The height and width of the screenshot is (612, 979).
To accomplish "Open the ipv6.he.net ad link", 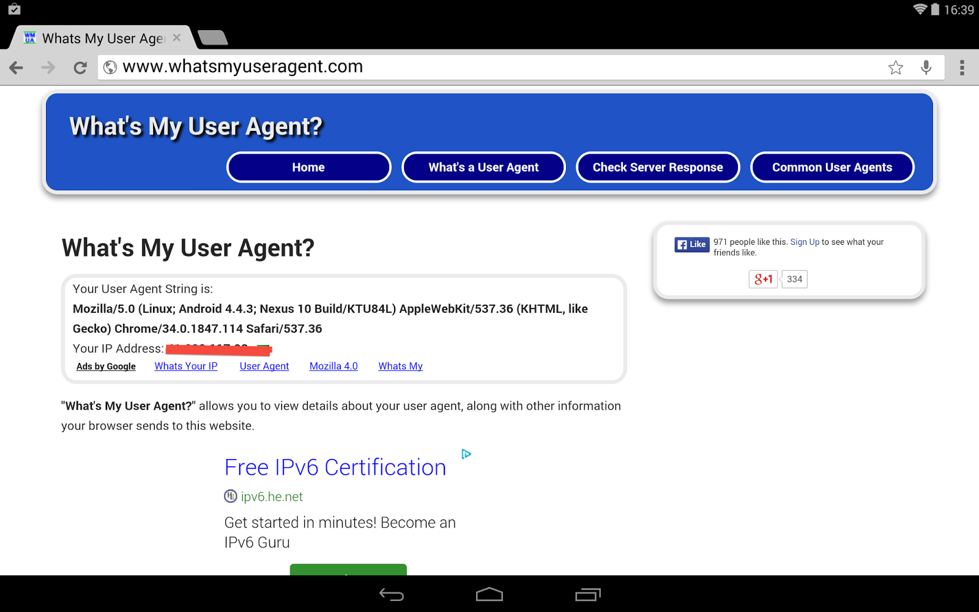I will pyautogui.click(x=272, y=496).
